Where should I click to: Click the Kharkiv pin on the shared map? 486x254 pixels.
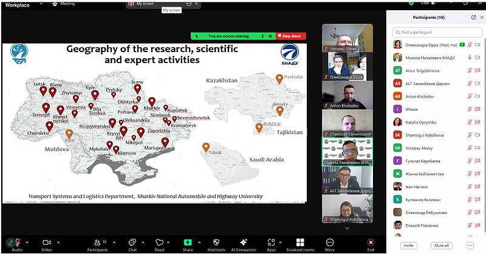pos(151,101)
